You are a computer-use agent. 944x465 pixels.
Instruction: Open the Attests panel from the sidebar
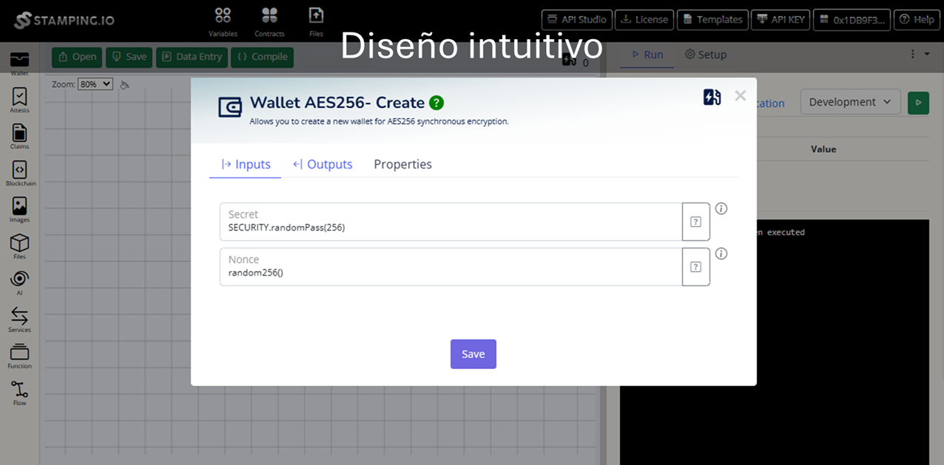(x=19, y=96)
